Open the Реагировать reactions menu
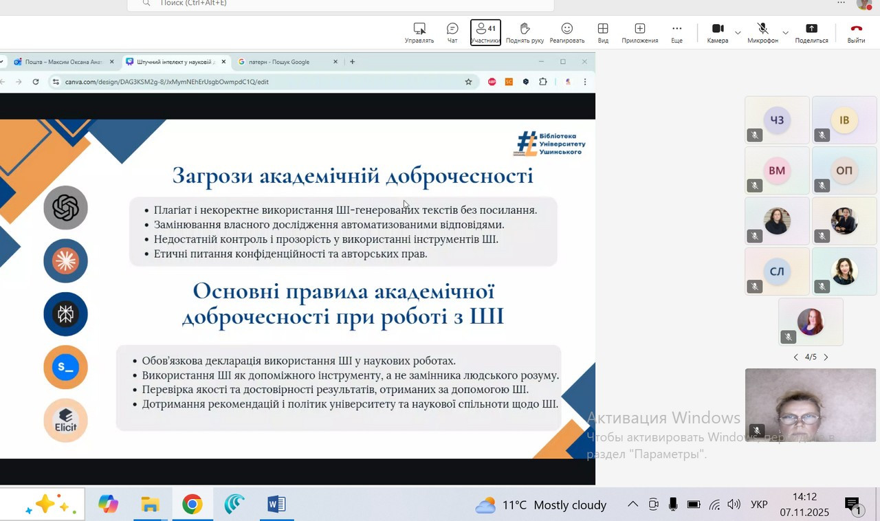Screen dimensions: 880x521 (x=566, y=32)
